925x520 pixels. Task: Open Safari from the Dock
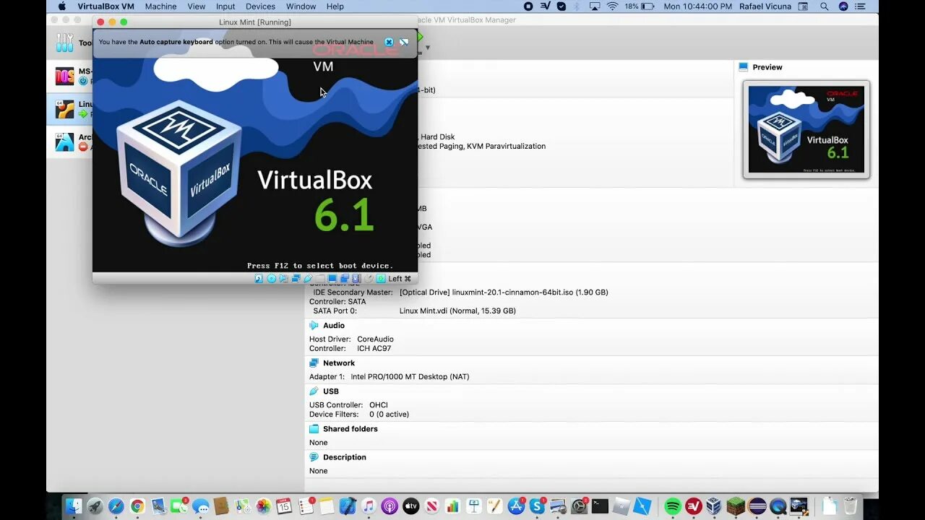[116, 506]
